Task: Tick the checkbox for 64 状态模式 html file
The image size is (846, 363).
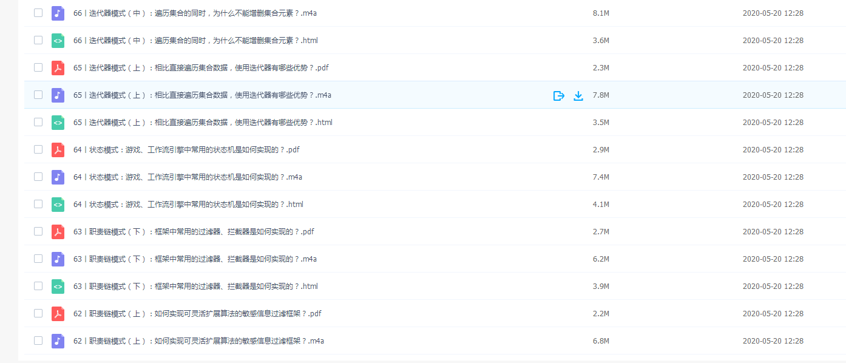Action: coord(38,204)
